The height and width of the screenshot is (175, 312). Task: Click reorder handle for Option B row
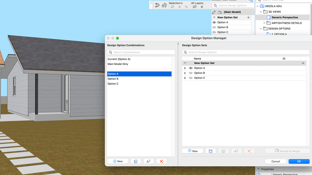coord(185,73)
